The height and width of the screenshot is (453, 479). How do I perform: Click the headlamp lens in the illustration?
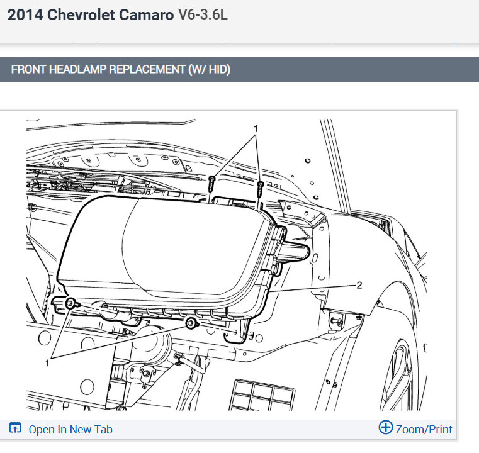point(165,250)
